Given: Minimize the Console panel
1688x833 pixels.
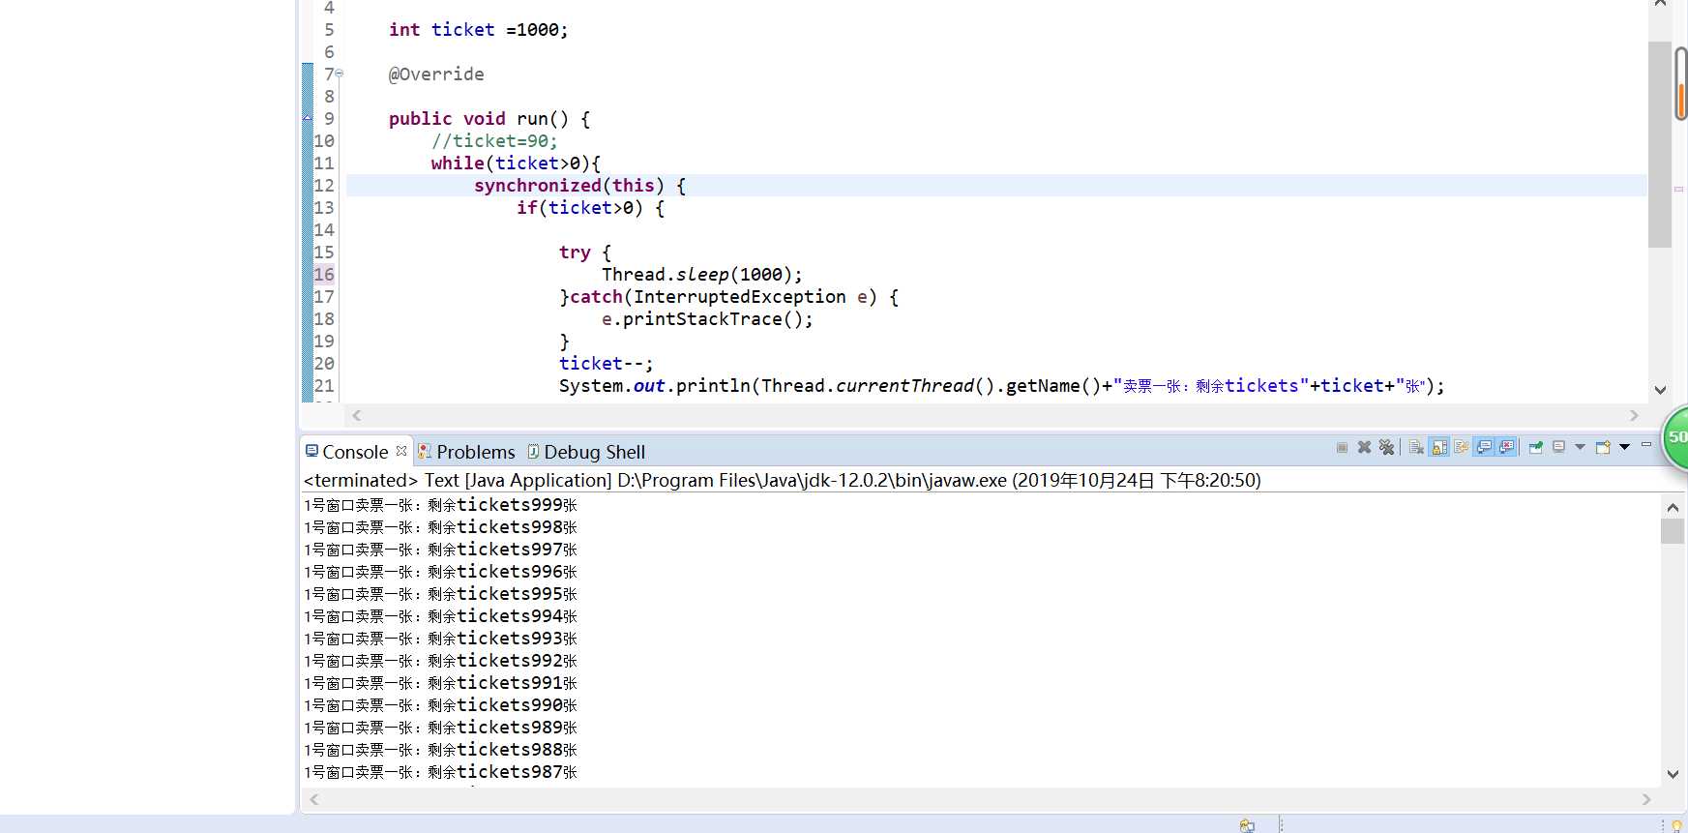Looking at the screenshot, I should click(1646, 445).
